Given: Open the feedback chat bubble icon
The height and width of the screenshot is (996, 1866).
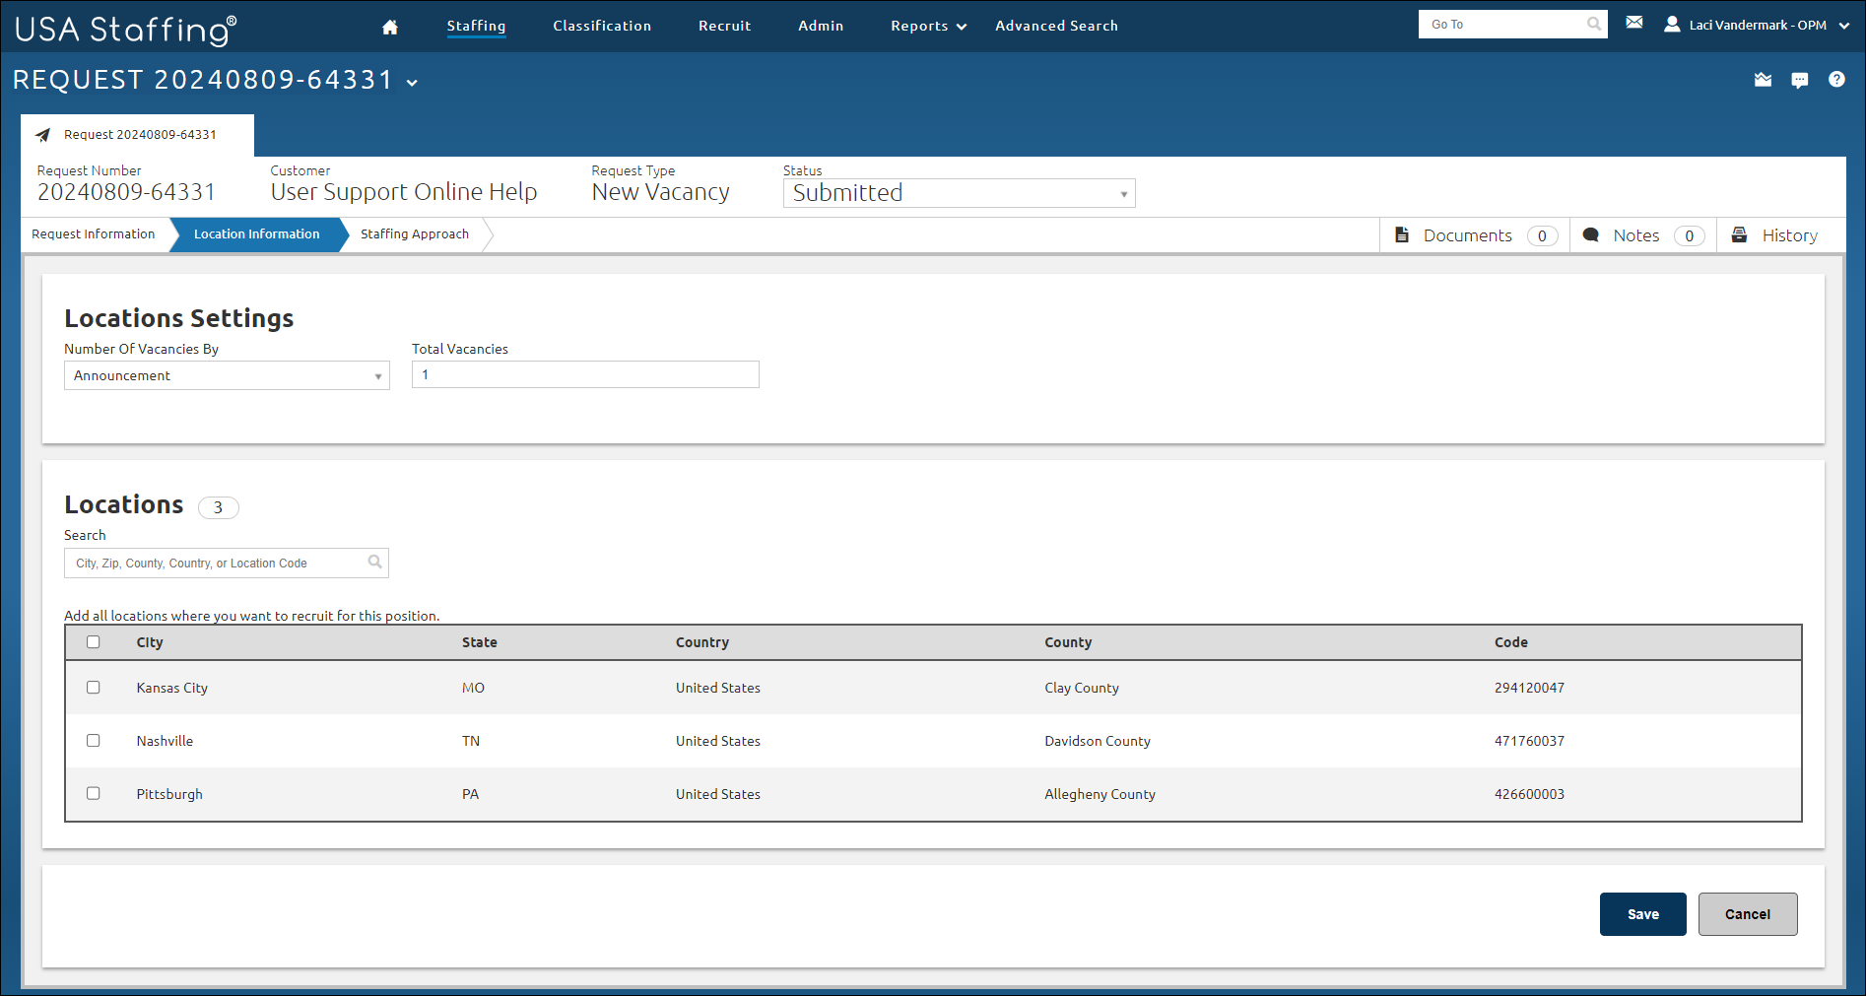Looking at the screenshot, I should point(1799,81).
